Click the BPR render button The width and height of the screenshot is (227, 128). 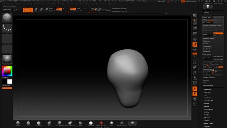point(195,16)
